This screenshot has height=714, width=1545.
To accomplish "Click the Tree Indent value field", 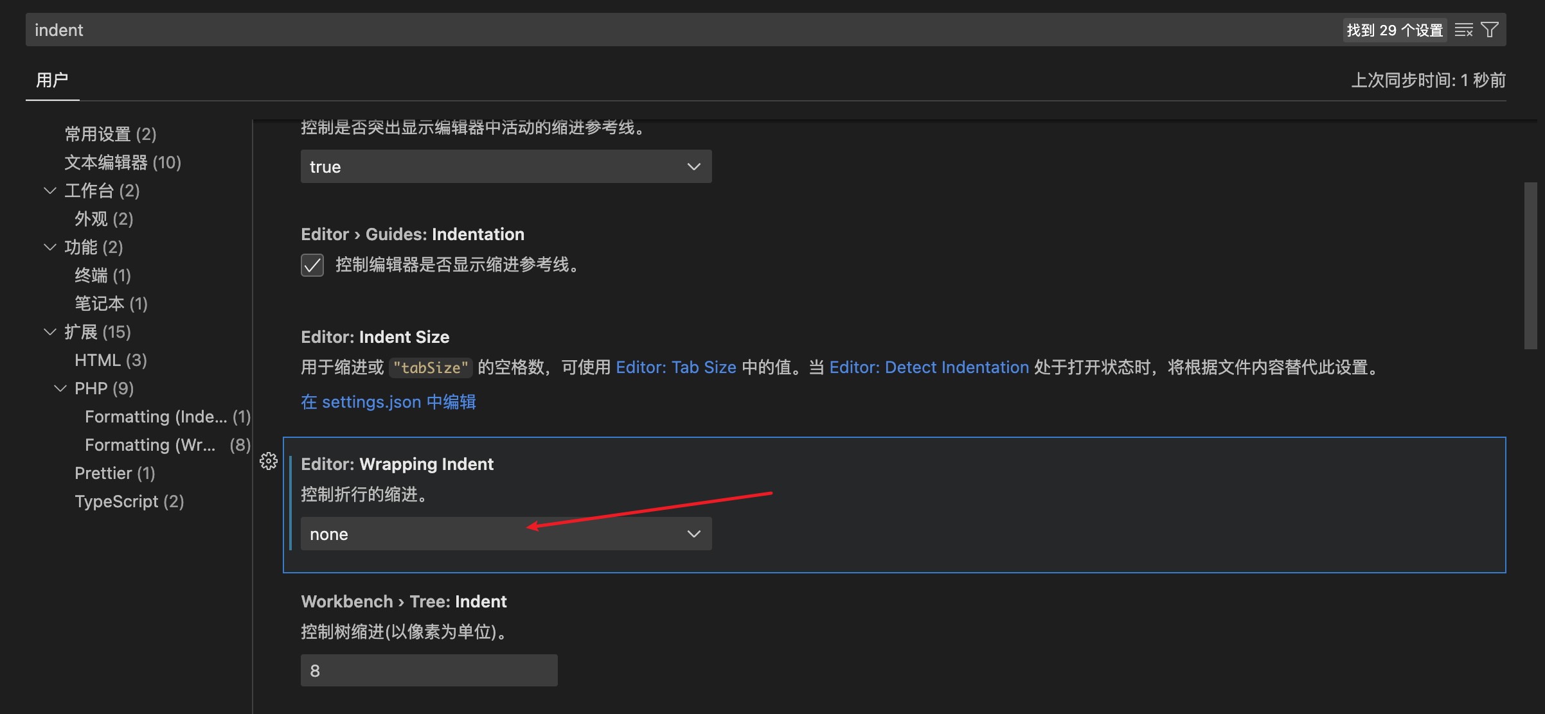I will [x=429, y=670].
